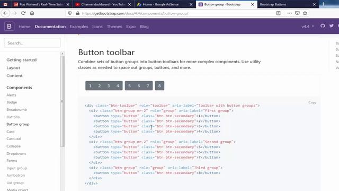Expand Getting started sidebar section
339x191 pixels.
[21, 60]
